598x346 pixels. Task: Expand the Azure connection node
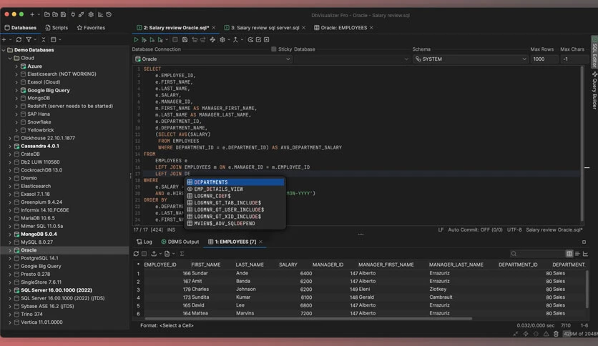tap(16, 66)
